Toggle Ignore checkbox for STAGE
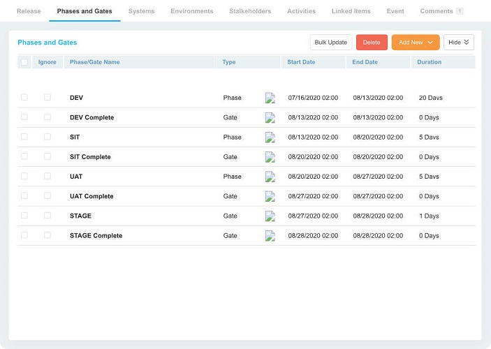491x349 pixels. coord(47,216)
